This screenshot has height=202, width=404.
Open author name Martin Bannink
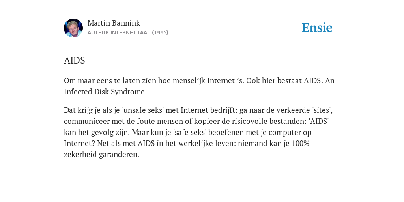(114, 23)
